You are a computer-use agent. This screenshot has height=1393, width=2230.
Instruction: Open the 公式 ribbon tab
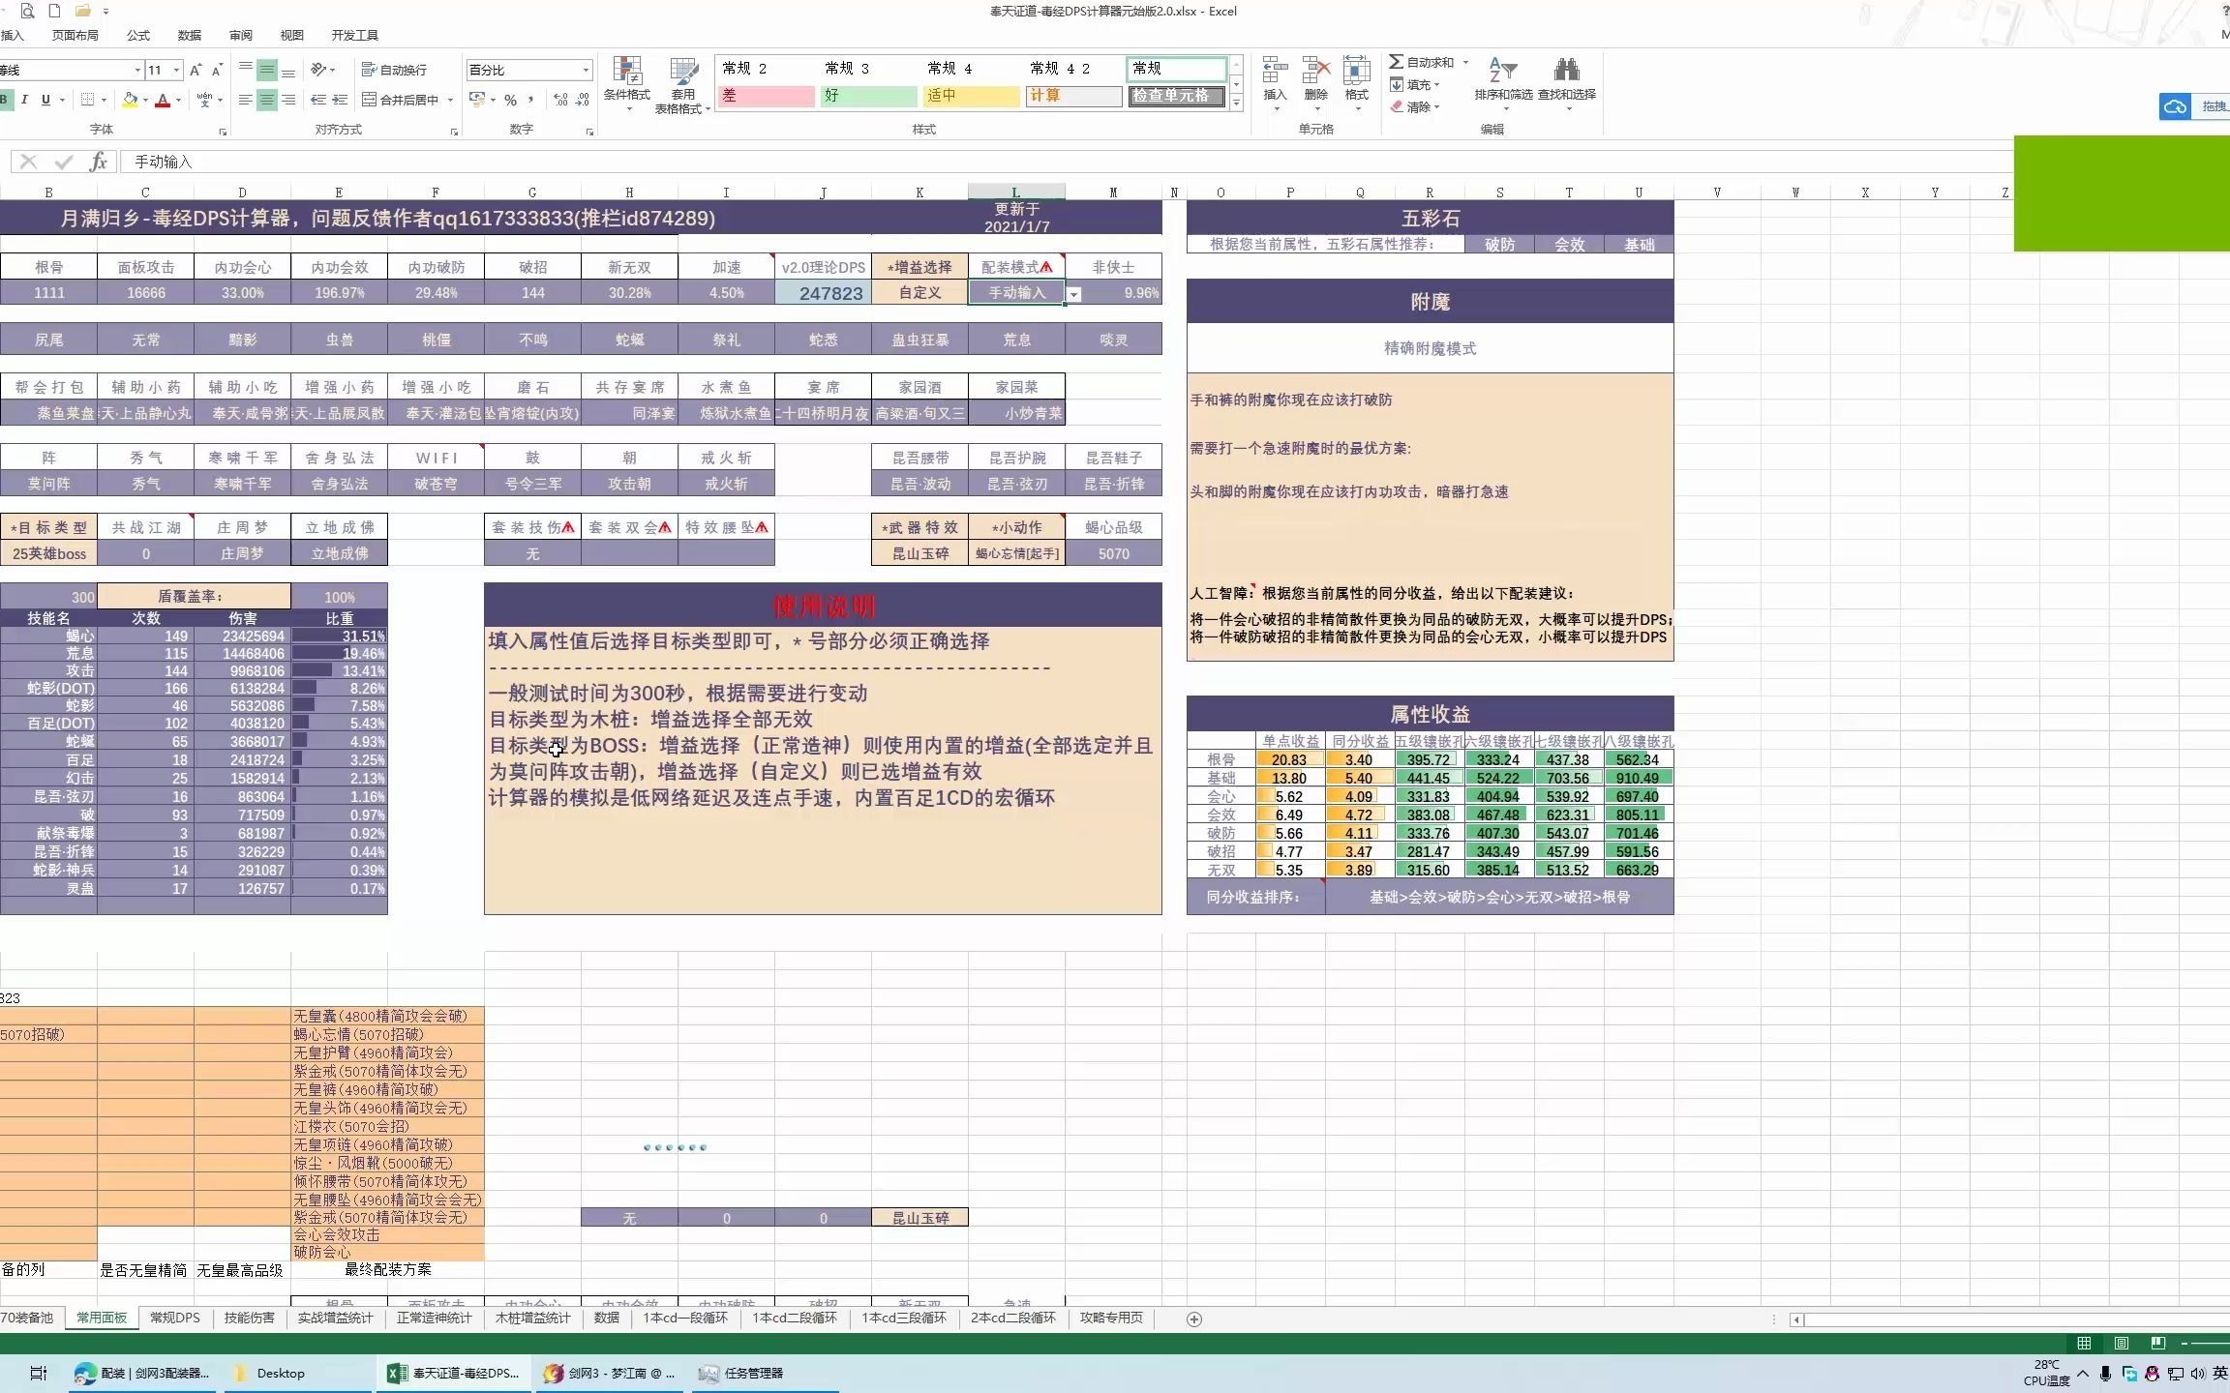[x=137, y=35]
